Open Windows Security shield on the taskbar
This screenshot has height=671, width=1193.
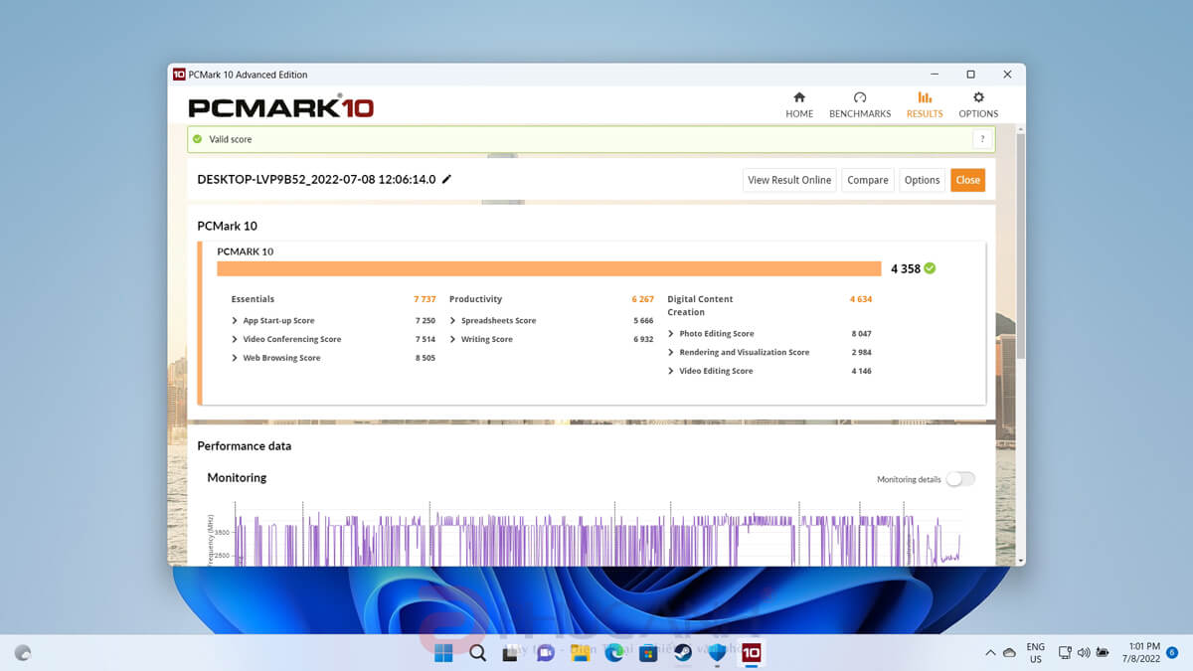point(717,653)
